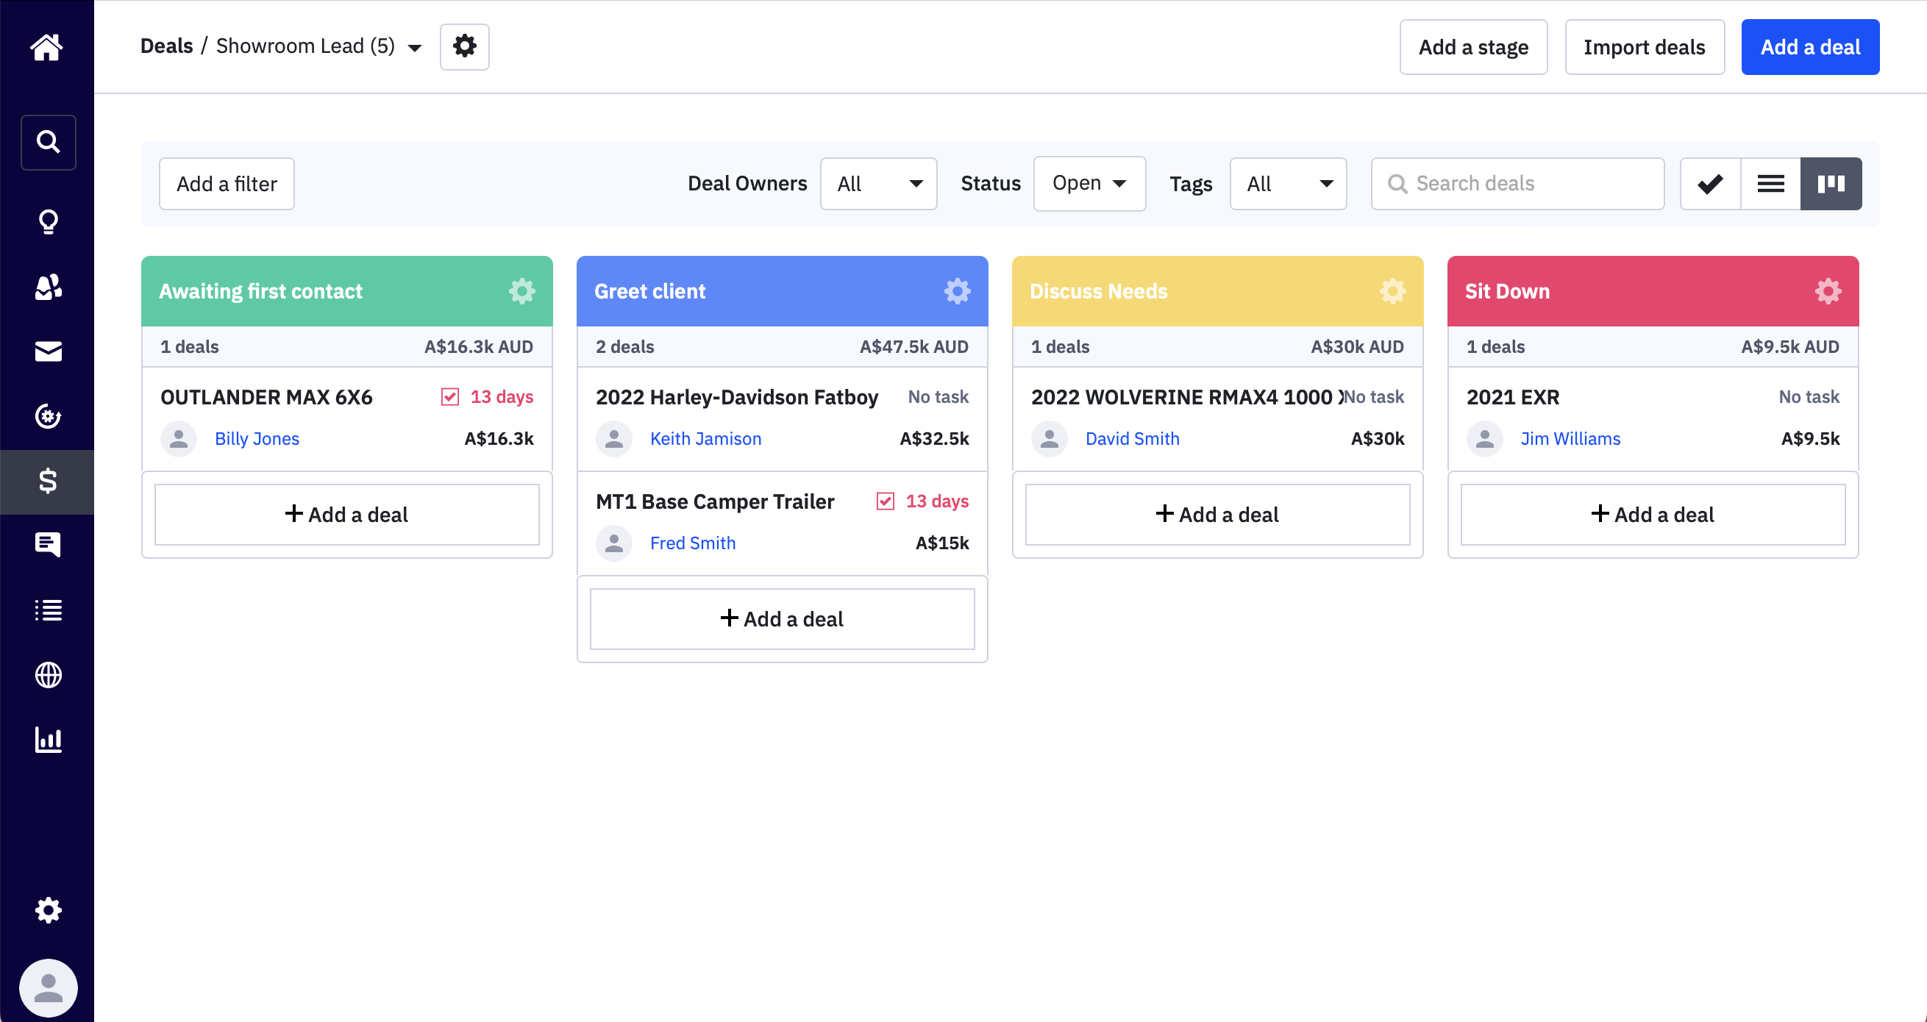1927x1022 pixels.
Task: Click the task checkbox on OUTLANDER MAX 6X6
Action: click(x=449, y=397)
